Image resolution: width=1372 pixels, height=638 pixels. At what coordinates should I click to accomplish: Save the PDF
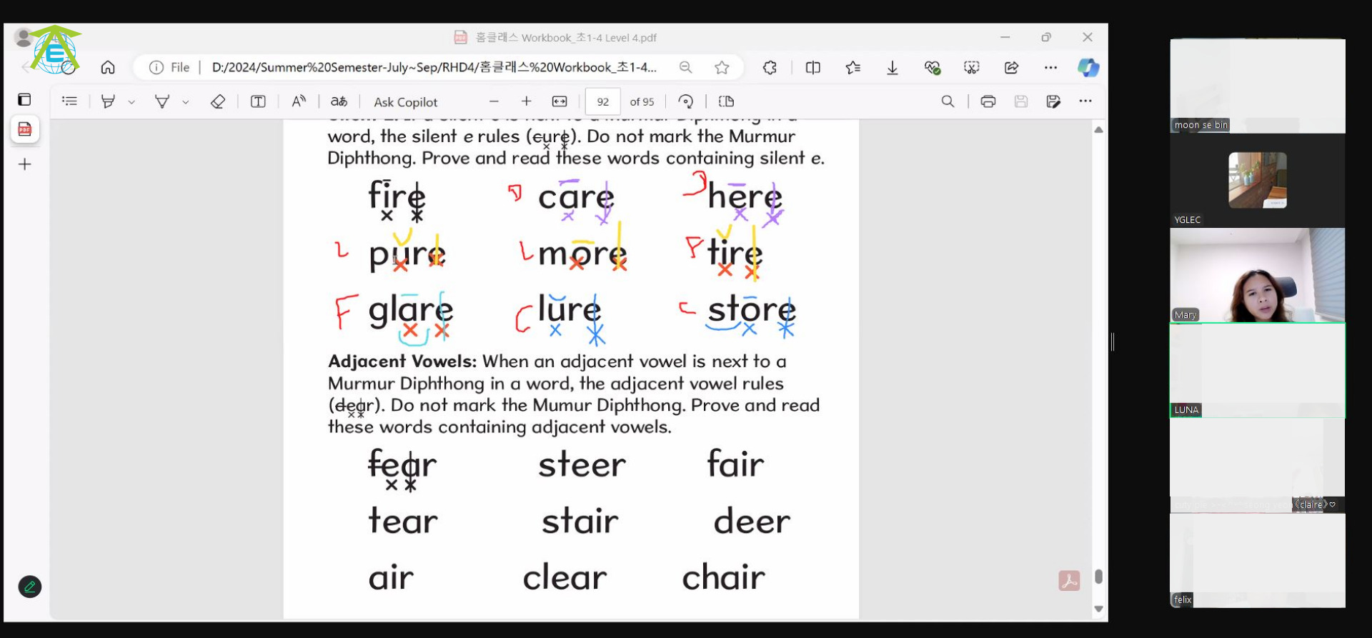coord(1021,101)
